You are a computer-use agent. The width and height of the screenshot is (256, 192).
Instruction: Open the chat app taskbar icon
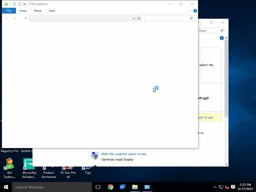coord(122,187)
